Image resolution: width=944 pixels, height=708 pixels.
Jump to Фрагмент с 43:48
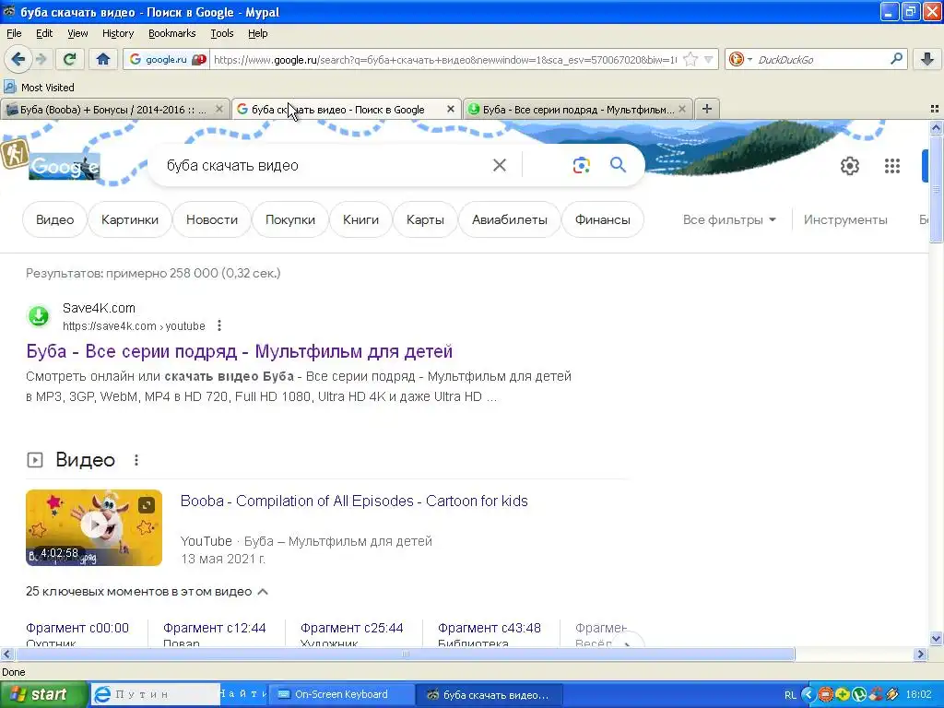click(489, 628)
